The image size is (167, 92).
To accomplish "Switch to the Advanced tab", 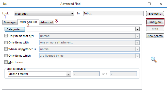I will click(47, 22).
